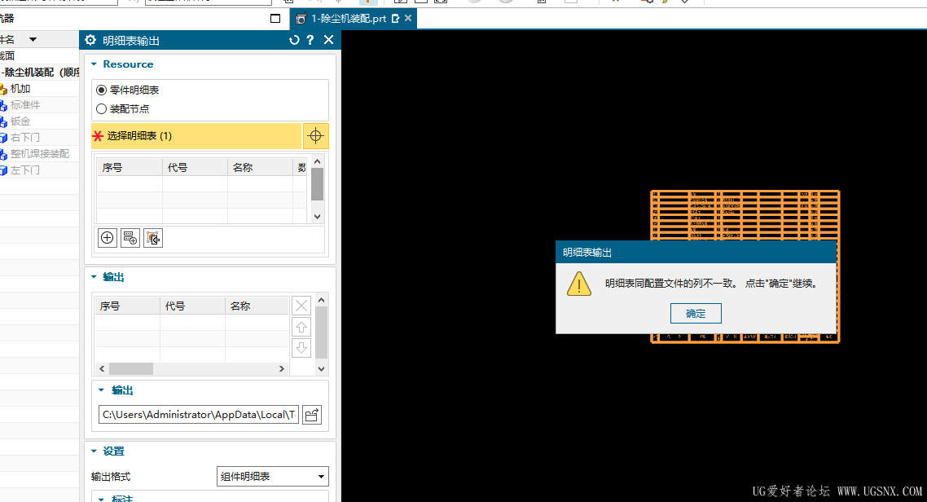
Task: Click the gear icon beside 明细表输出 title
Action: click(x=90, y=39)
